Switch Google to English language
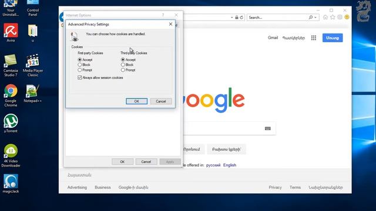Screen dimensions: 376x211 (230, 165)
